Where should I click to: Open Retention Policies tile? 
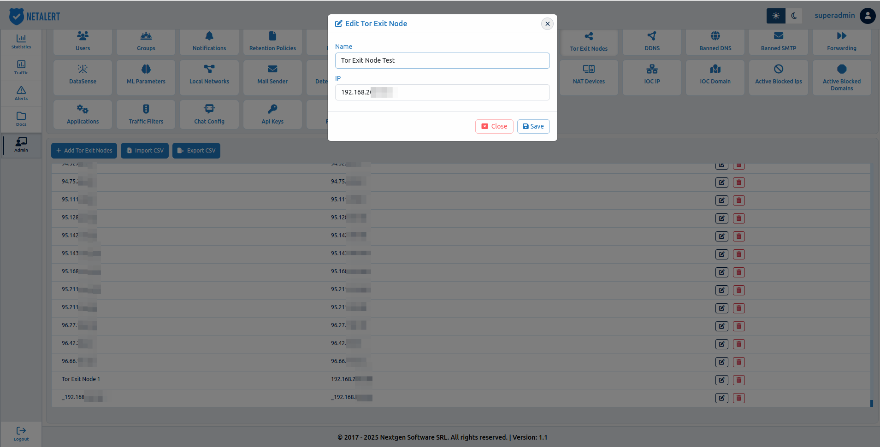point(272,41)
